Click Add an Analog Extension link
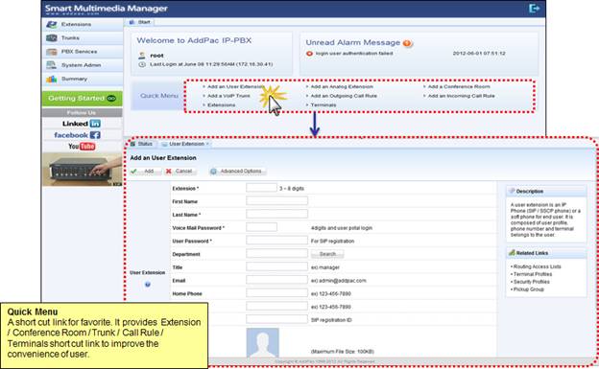The image size is (599, 369). point(342,86)
